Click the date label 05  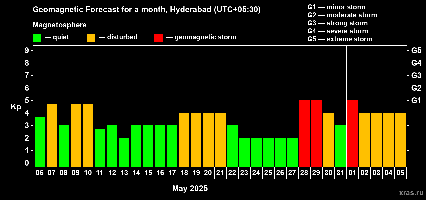(400, 173)
